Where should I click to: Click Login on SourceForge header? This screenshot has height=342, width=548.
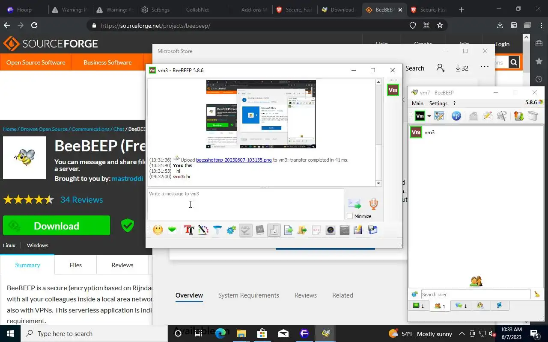[x=502, y=44]
